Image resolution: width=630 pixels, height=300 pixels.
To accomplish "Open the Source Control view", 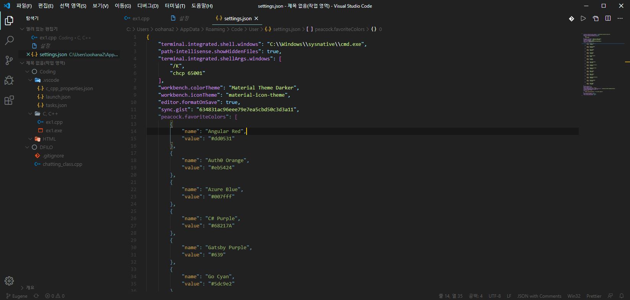I will click(9, 60).
